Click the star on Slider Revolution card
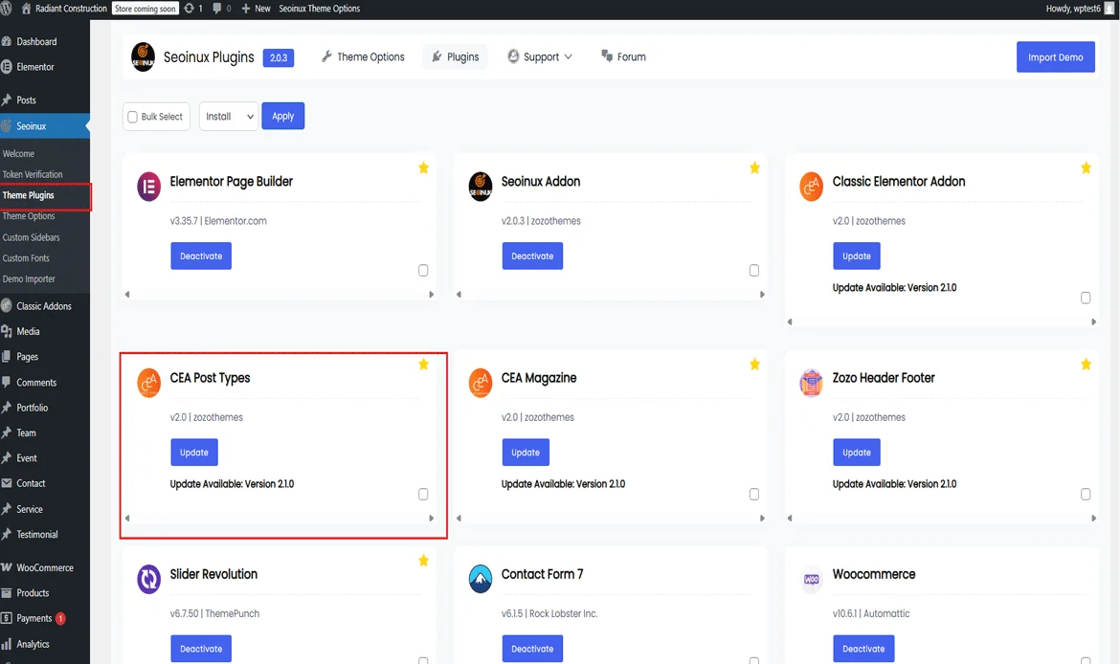1120x664 pixels. [x=423, y=561]
